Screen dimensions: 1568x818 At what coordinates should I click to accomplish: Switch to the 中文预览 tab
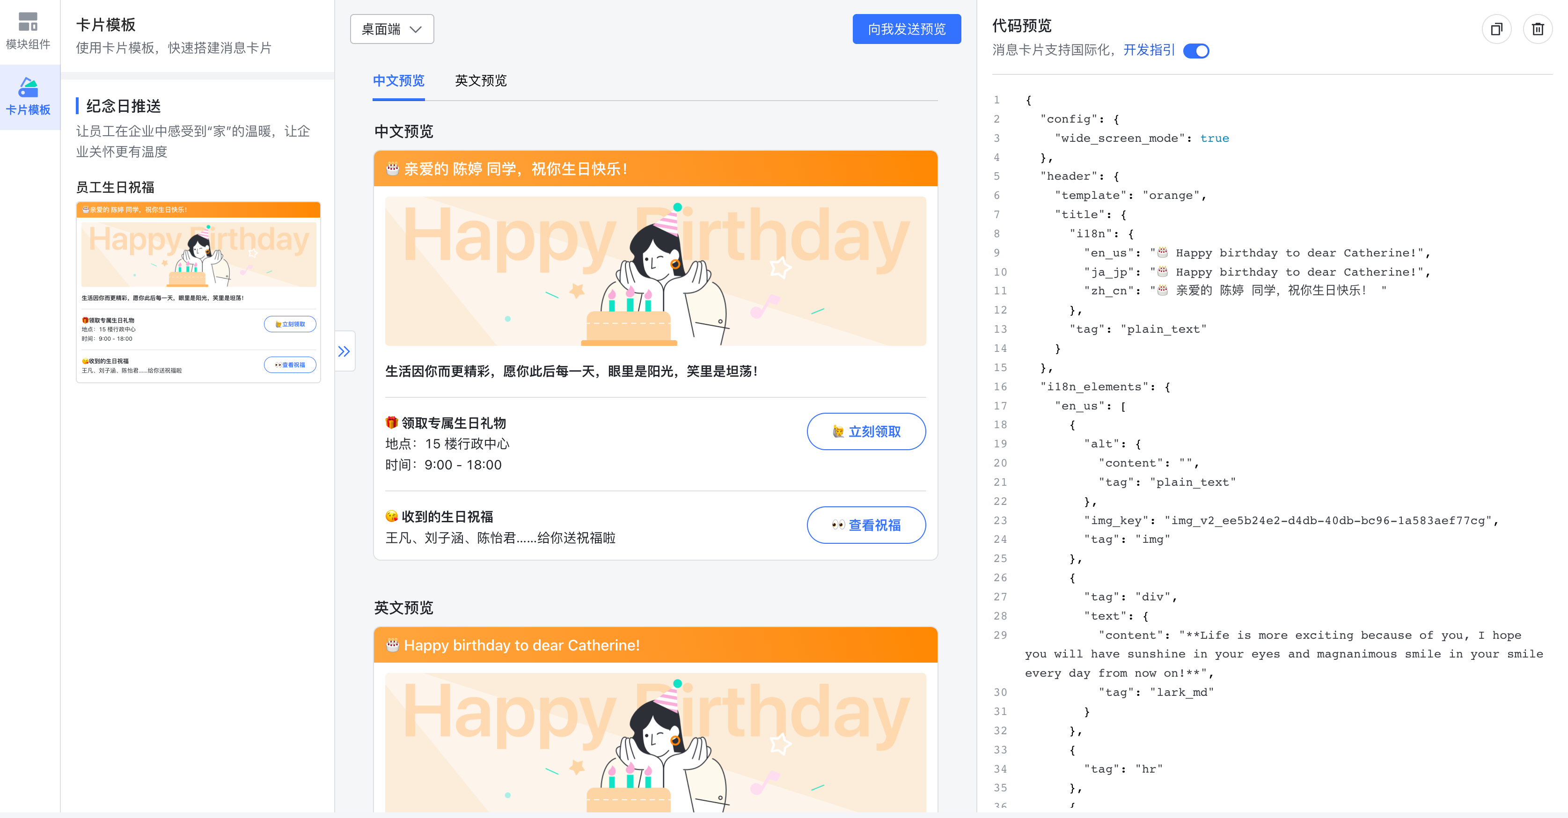click(x=399, y=81)
